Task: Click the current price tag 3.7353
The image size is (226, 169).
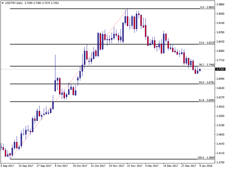Action: pyautogui.click(x=220, y=69)
